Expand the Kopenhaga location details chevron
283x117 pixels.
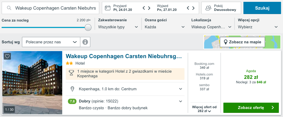click(180, 89)
